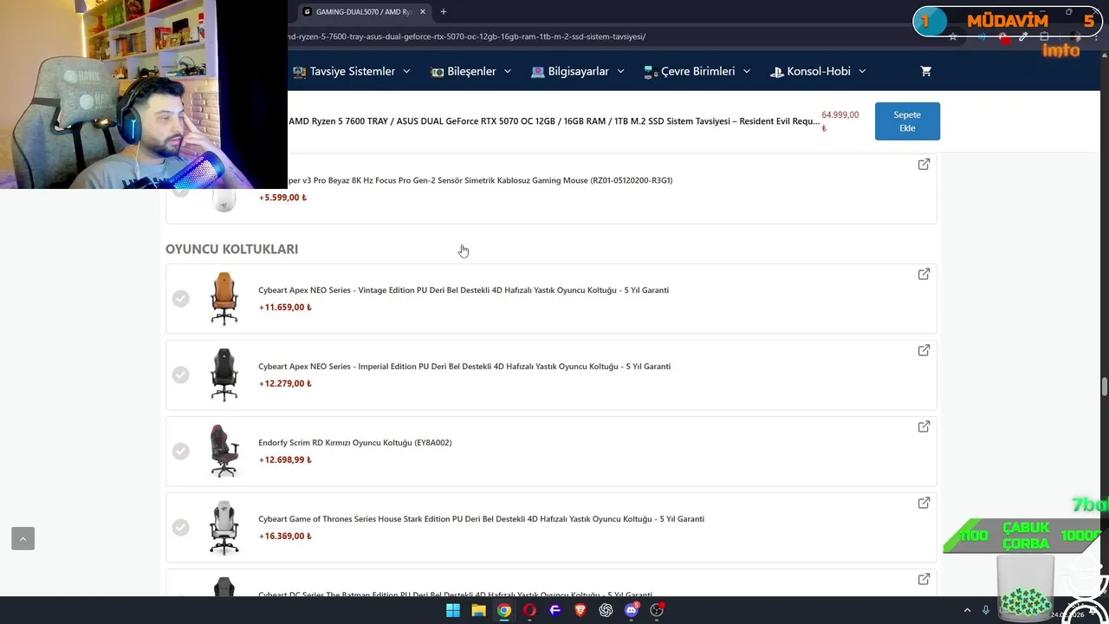Click the Cybeart Apex NEO Vintage Edition name
The image size is (1109, 624).
click(464, 290)
